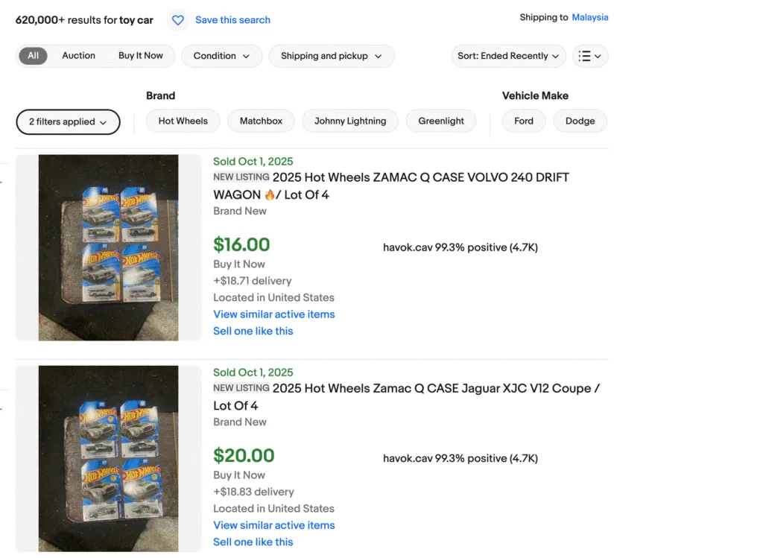Screen dimensions: 763x558
Task: Select the Matchbox brand filter
Action: coord(261,121)
